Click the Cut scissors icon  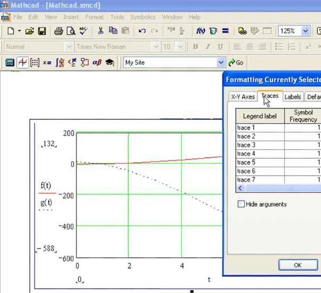tap(100, 31)
